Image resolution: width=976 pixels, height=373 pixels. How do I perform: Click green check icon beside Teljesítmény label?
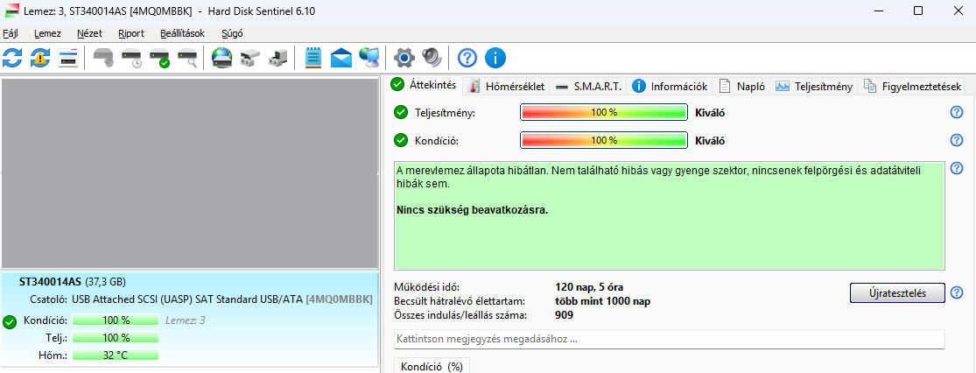pyautogui.click(x=401, y=112)
